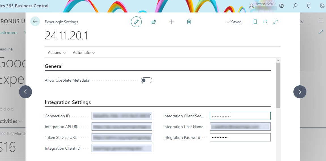Viewport: 326px width, 161px height.
Task: Click the Connection ID label
Action: pyautogui.click(x=57, y=116)
